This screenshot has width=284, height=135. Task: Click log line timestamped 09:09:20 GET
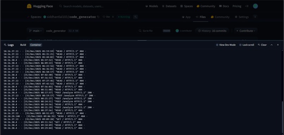44,119
